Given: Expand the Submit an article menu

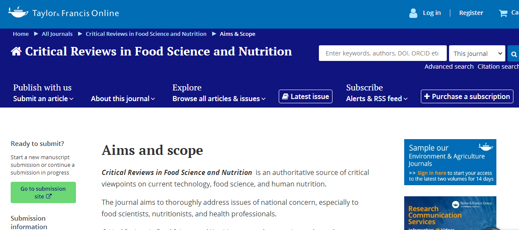Looking at the screenshot, I should point(43,99).
